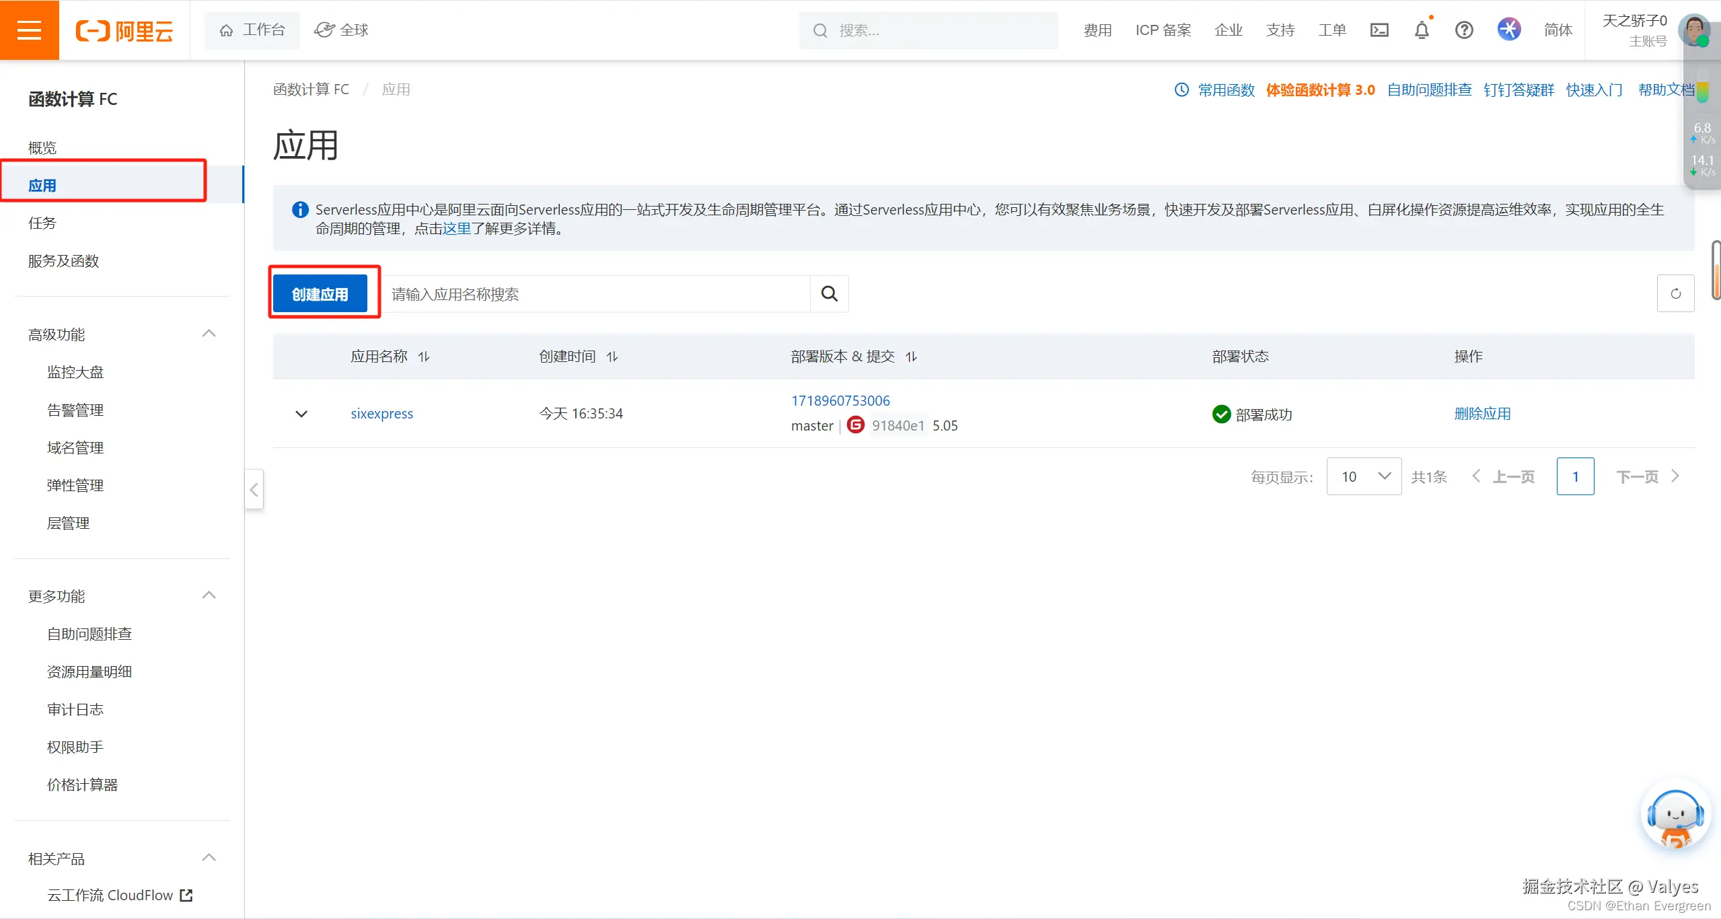Image resolution: width=1721 pixels, height=919 pixels.
Task: Sort by 部署版本 & 提交 column
Action: point(911,357)
